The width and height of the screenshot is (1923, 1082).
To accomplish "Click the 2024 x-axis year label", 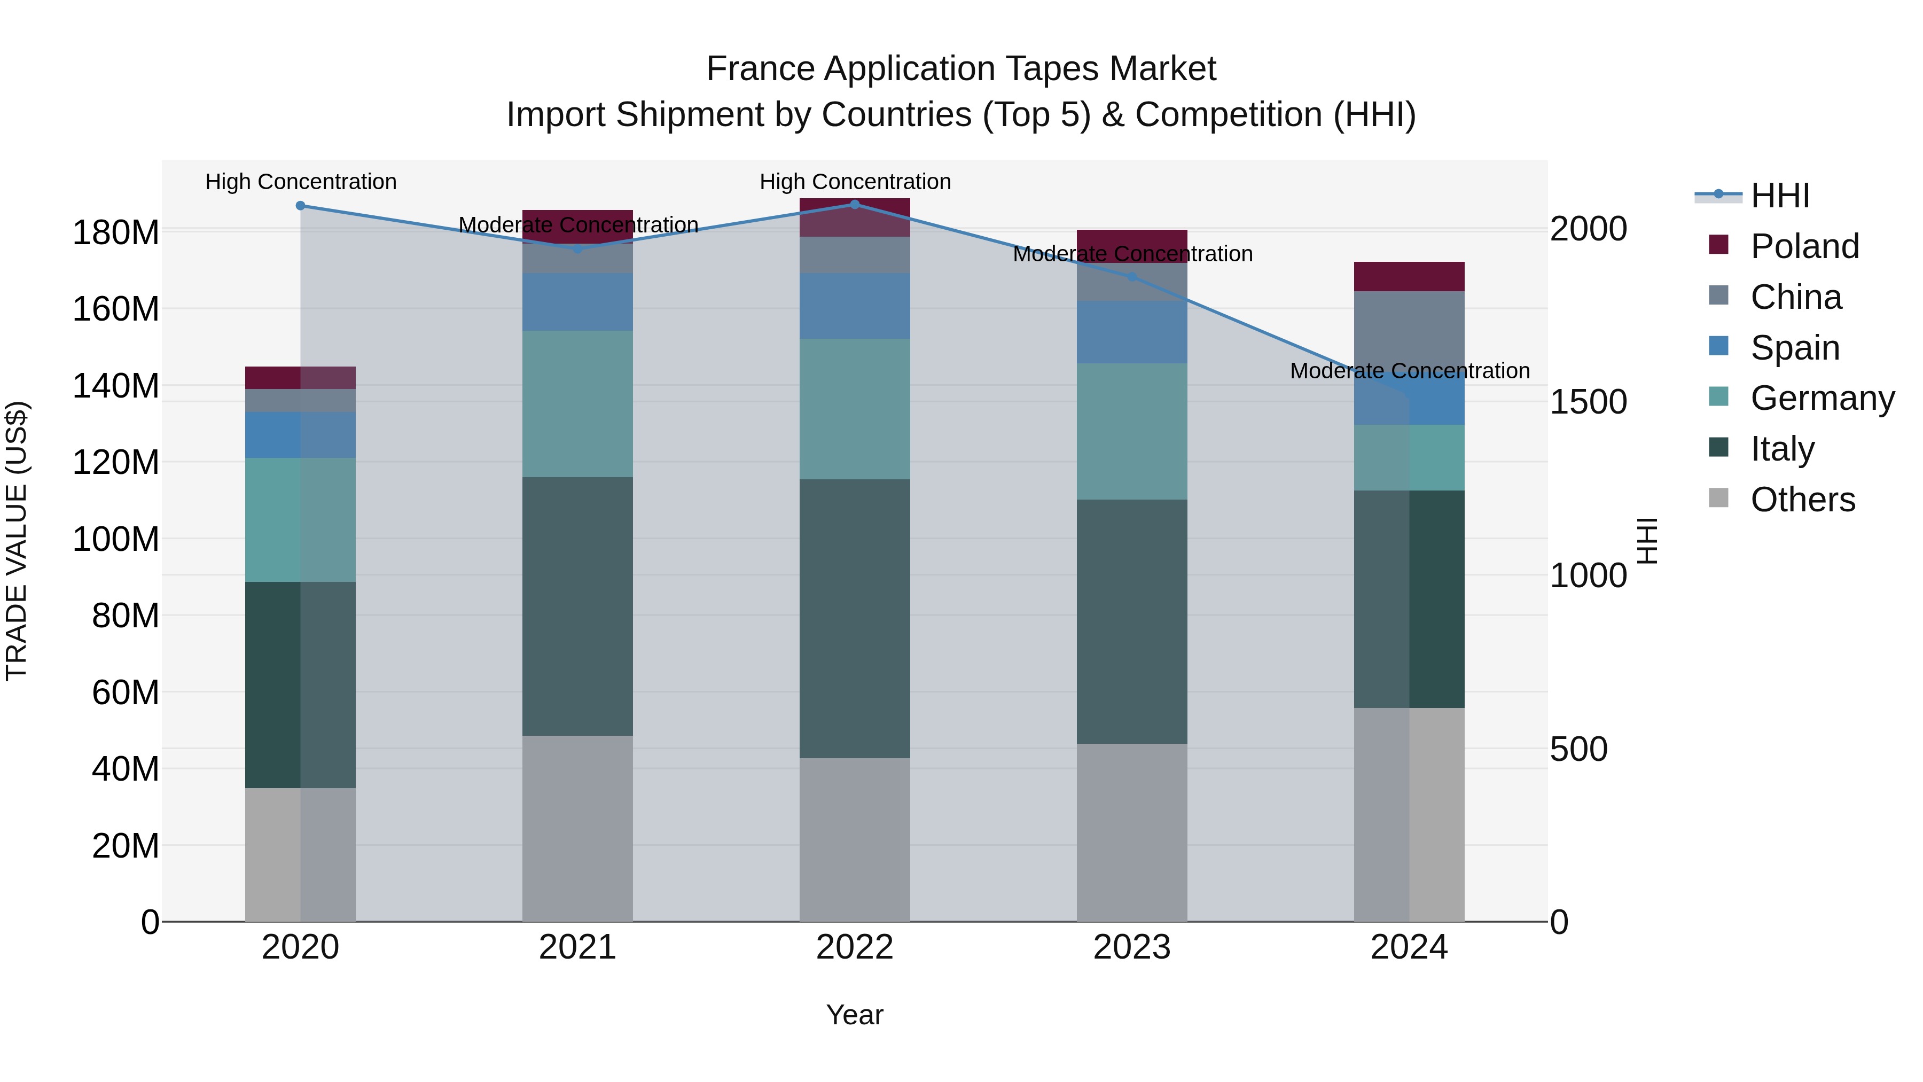I will point(1410,947).
